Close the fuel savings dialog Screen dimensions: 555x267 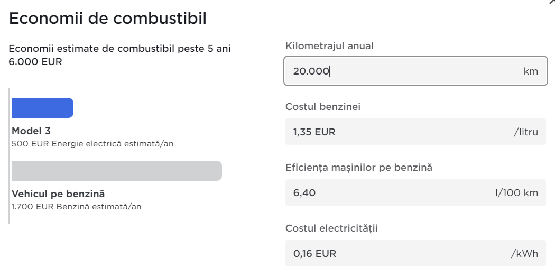(x=552, y=2)
